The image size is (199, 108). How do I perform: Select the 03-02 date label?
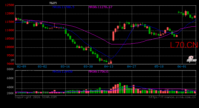pyautogui.click(x=43, y=67)
